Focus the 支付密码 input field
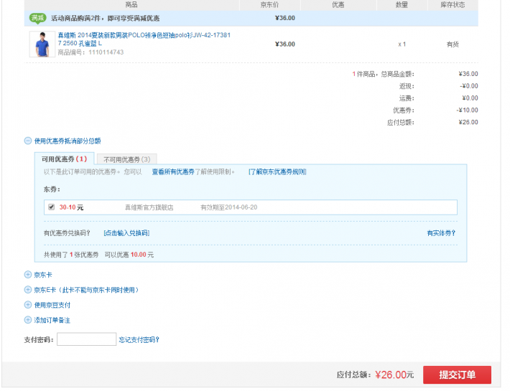This screenshot has height=391, width=510. click(x=86, y=339)
